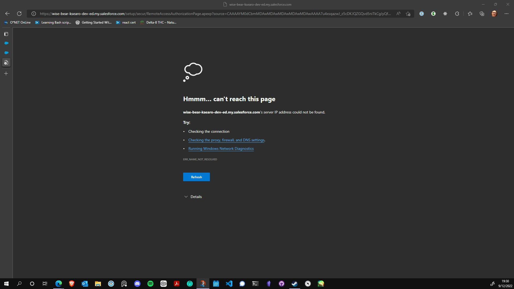Open the proxy, firewall, and DNS settings link

tap(226, 140)
